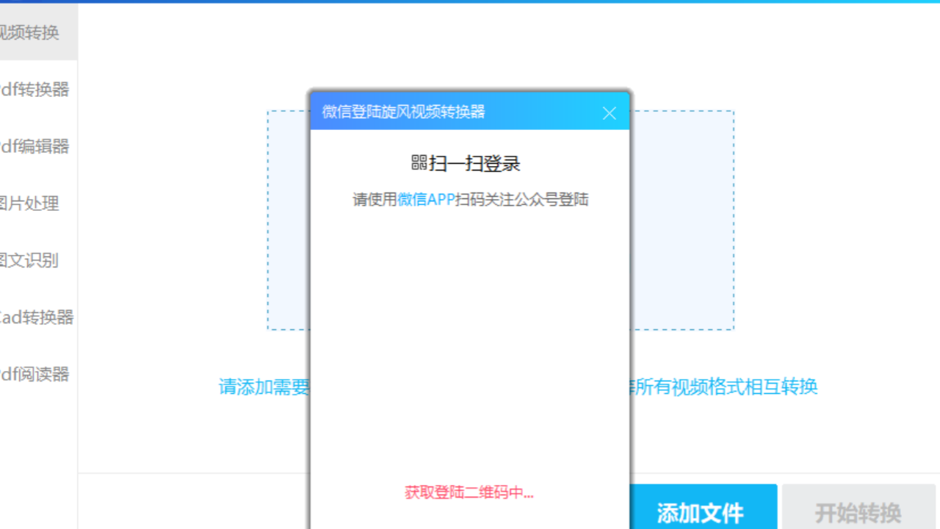
Task: Click the QR scan icon beside 扫一扫登录
Action: click(x=420, y=163)
